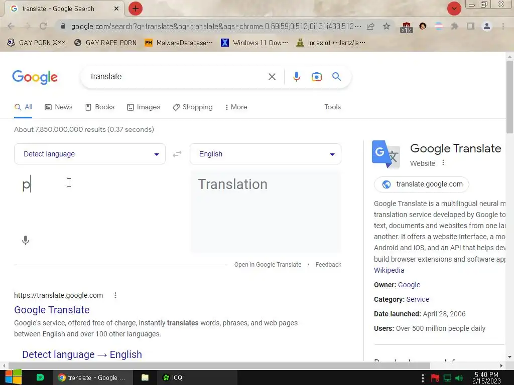Open the MalwareDatabase bookmark
This screenshot has height=385, width=514.
coord(179,43)
